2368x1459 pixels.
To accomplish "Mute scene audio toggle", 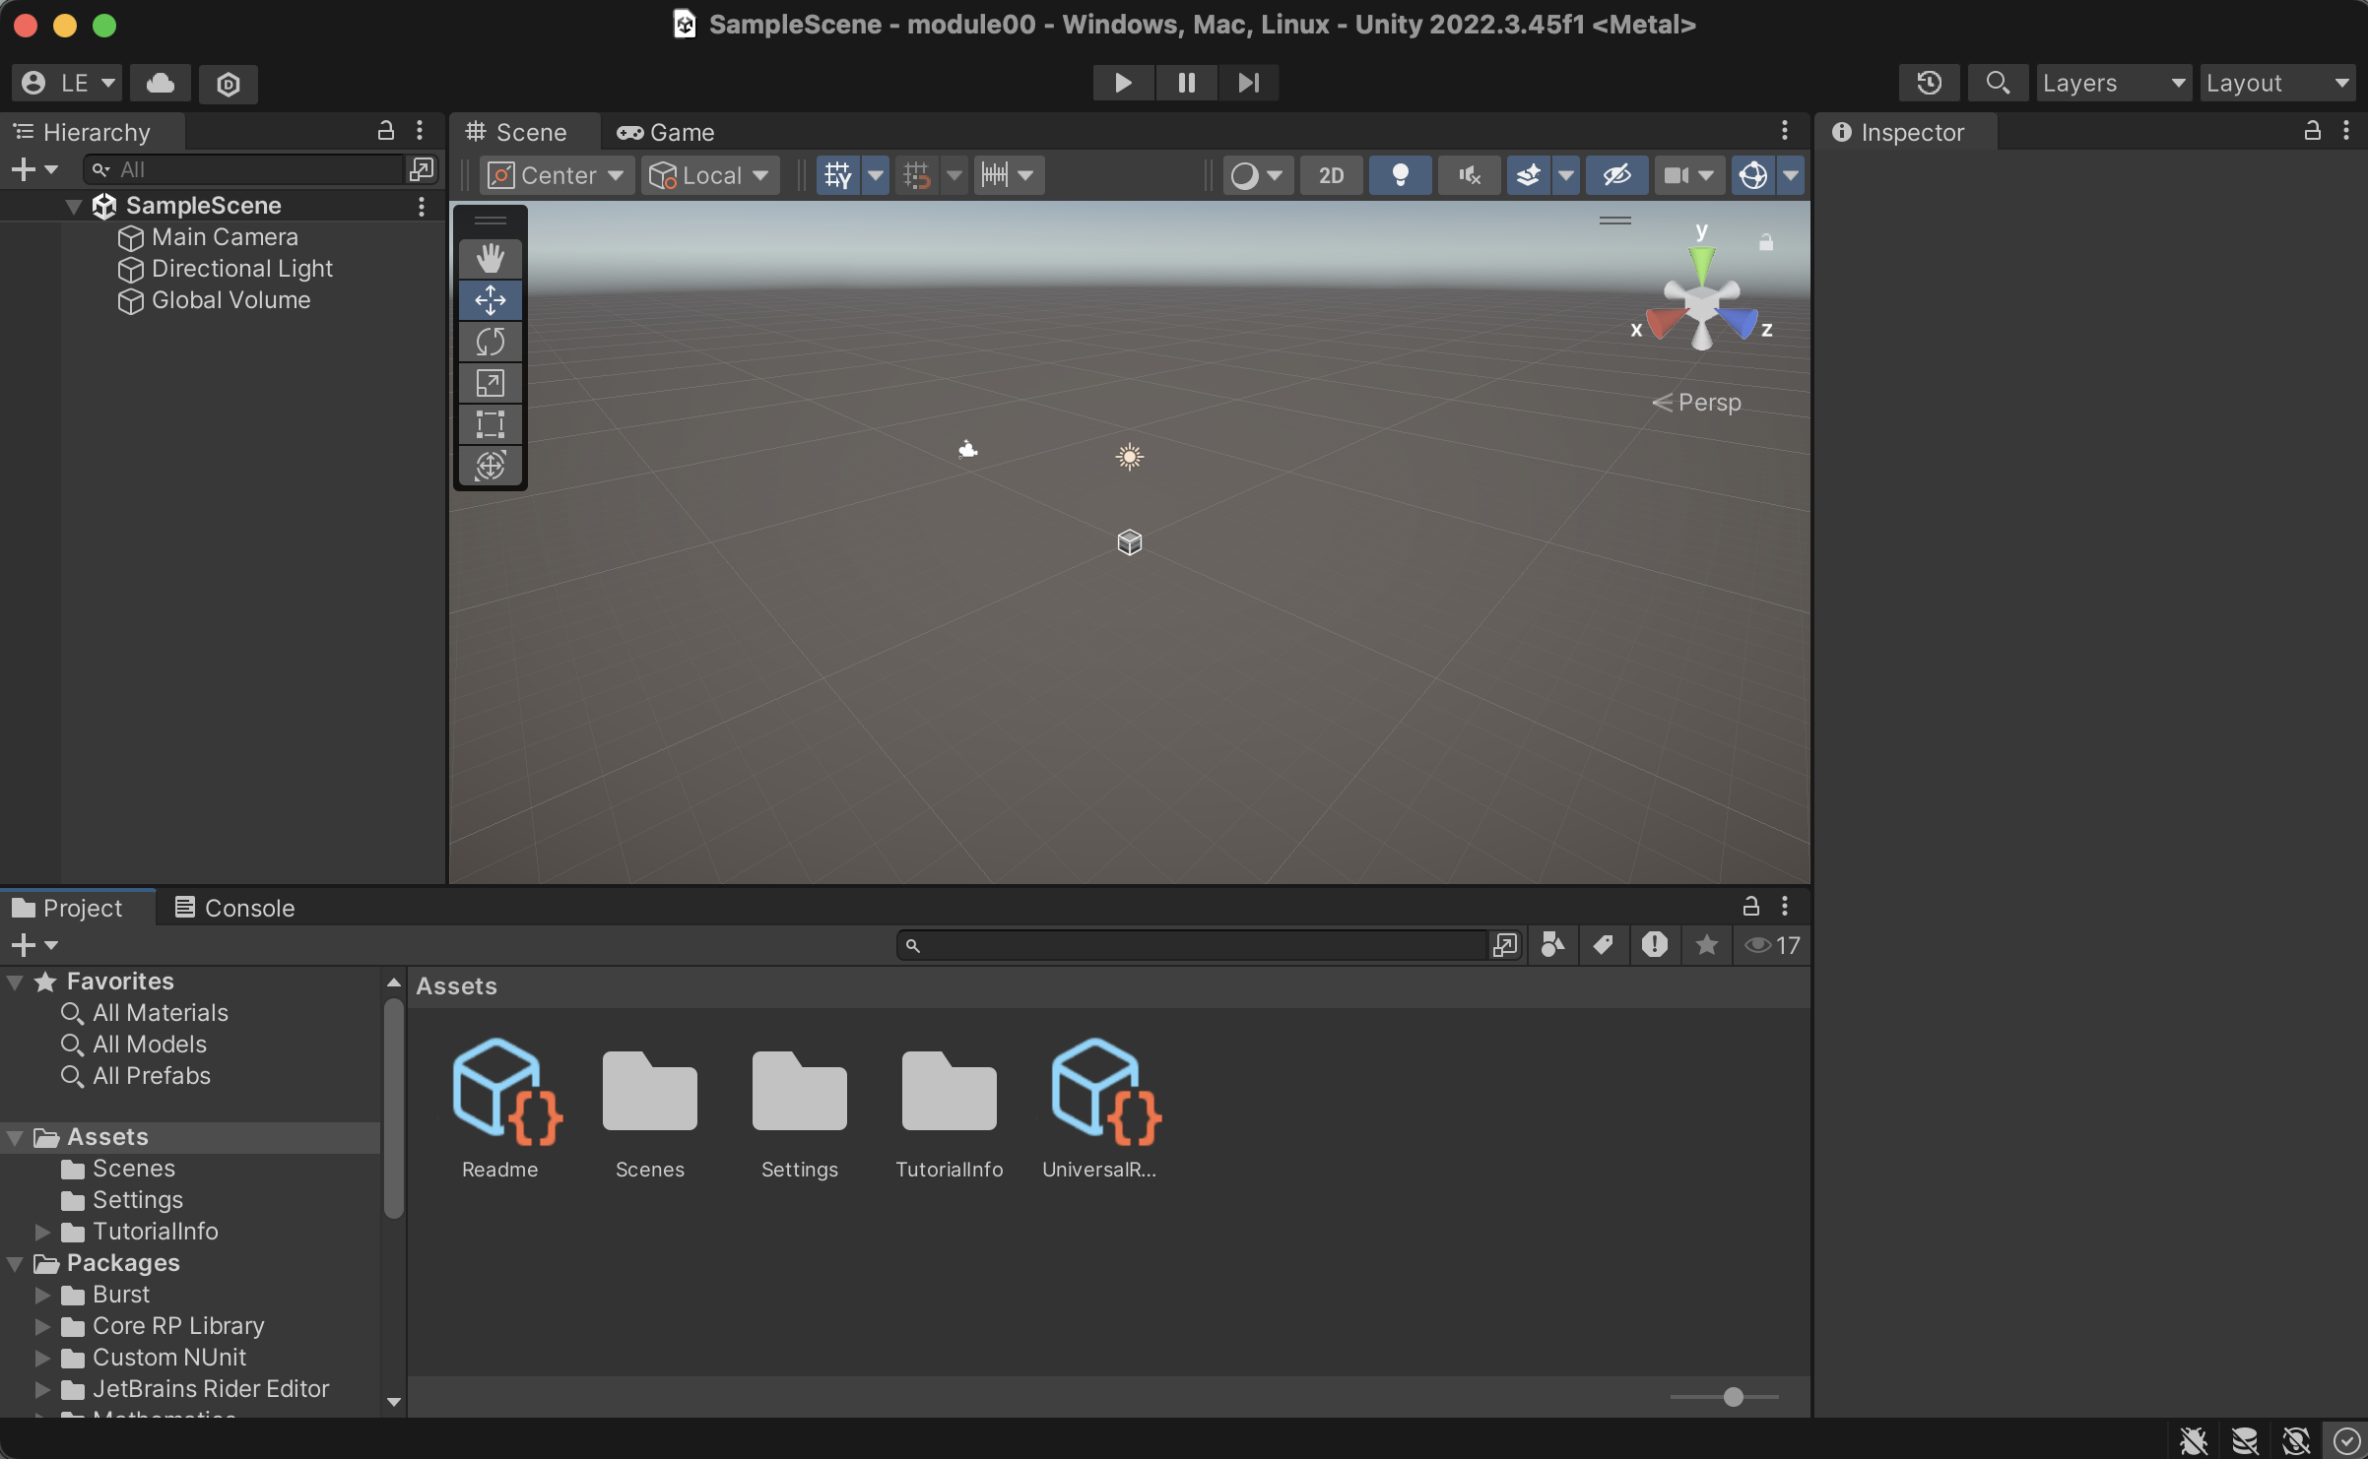I will pyautogui.click(x=1469, y=175).
